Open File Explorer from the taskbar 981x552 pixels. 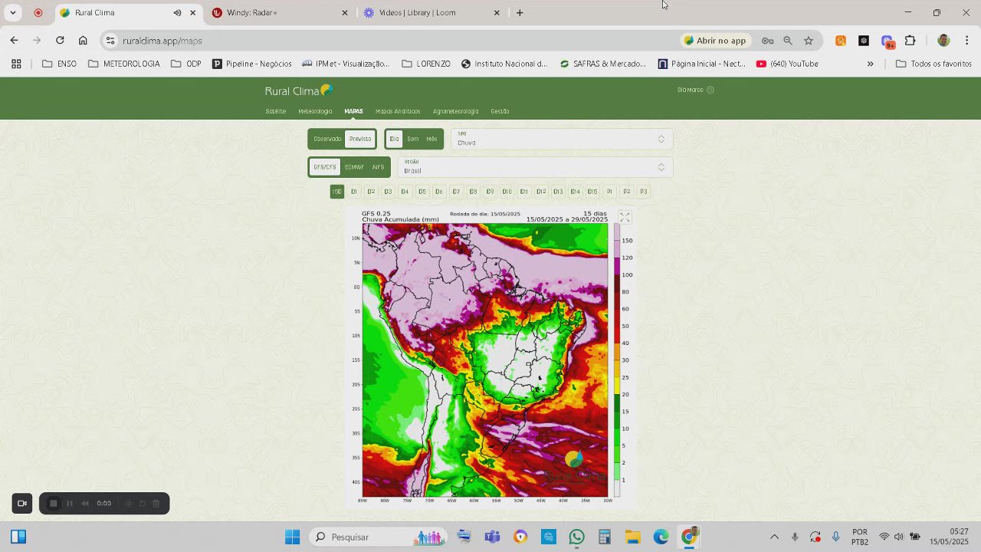632,537
